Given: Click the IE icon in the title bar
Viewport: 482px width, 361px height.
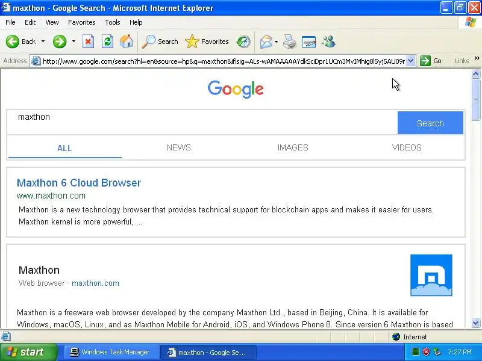Looking at the screenshot, I should pos(5,7).
